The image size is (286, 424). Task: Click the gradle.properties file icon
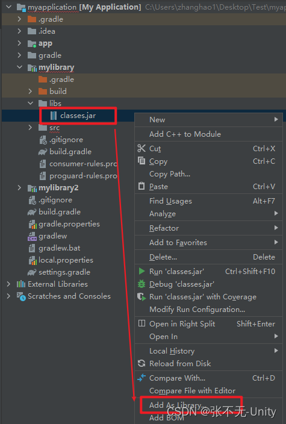coord(33,224)
